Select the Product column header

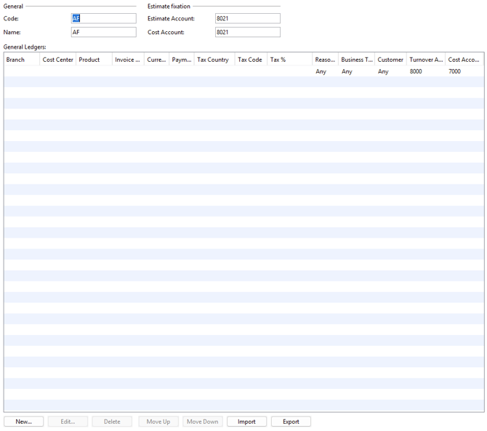click(94, 60)
